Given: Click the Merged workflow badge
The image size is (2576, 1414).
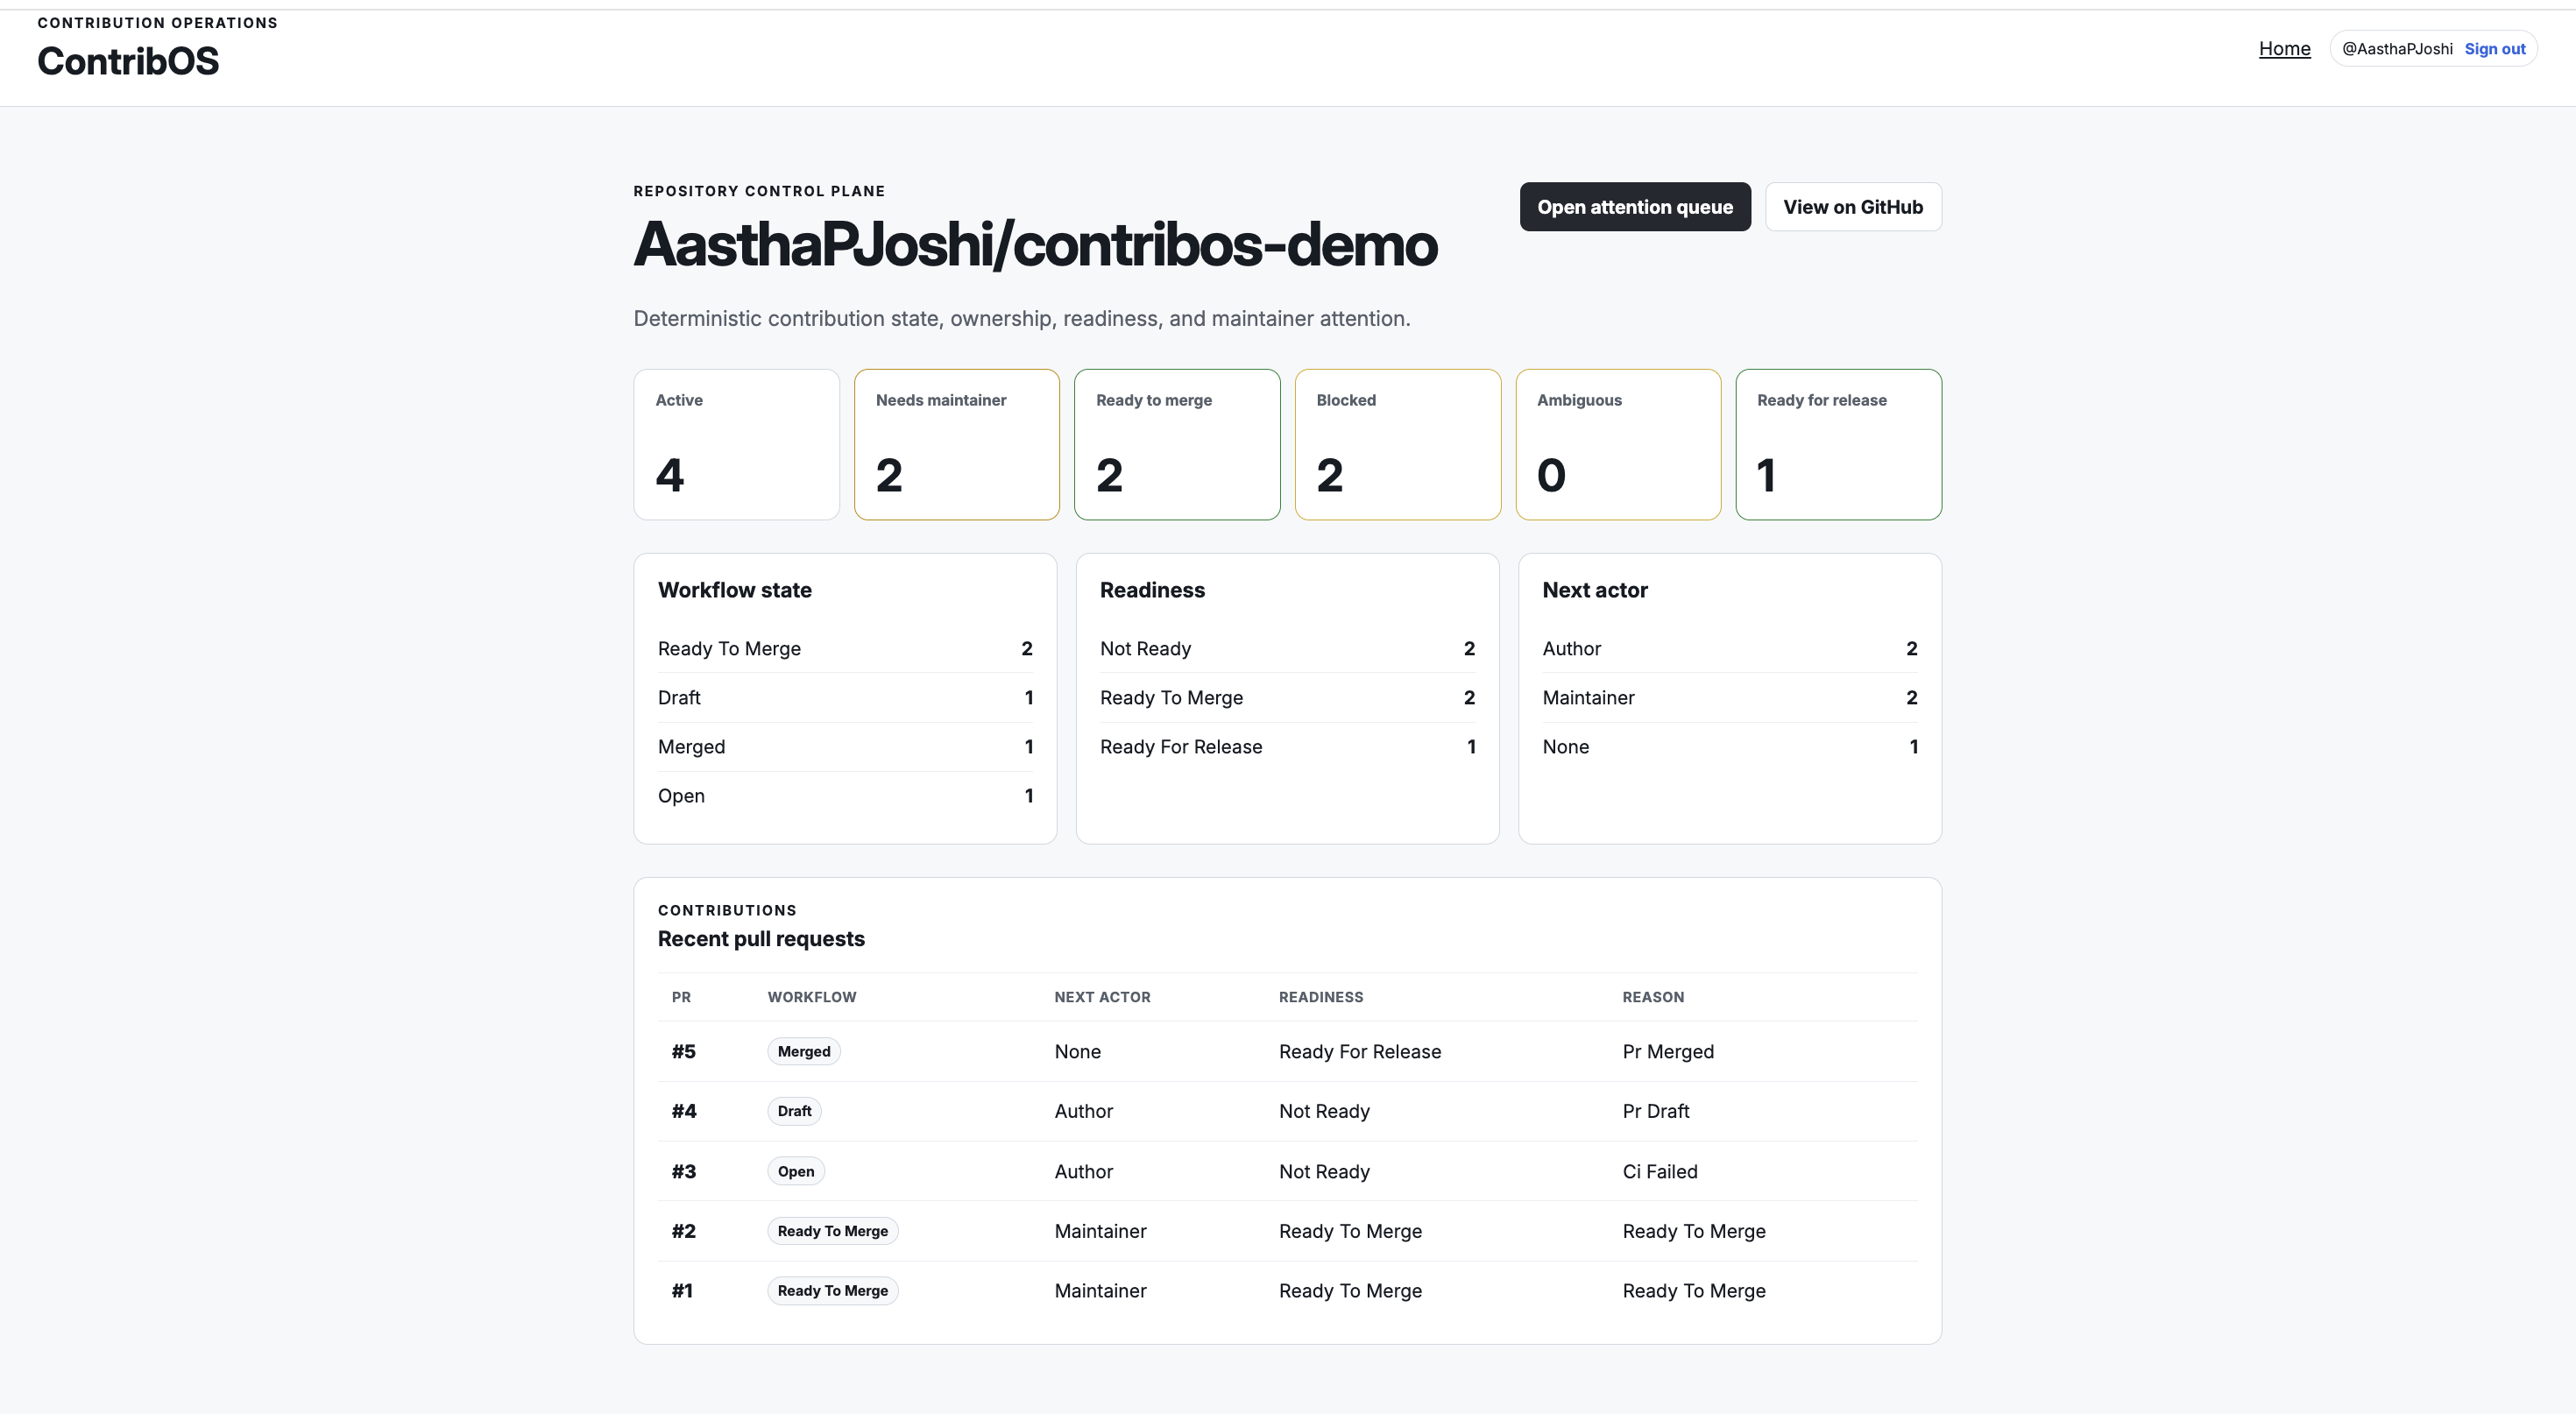Looking at the screenshot, I should tap(804, 1052).
